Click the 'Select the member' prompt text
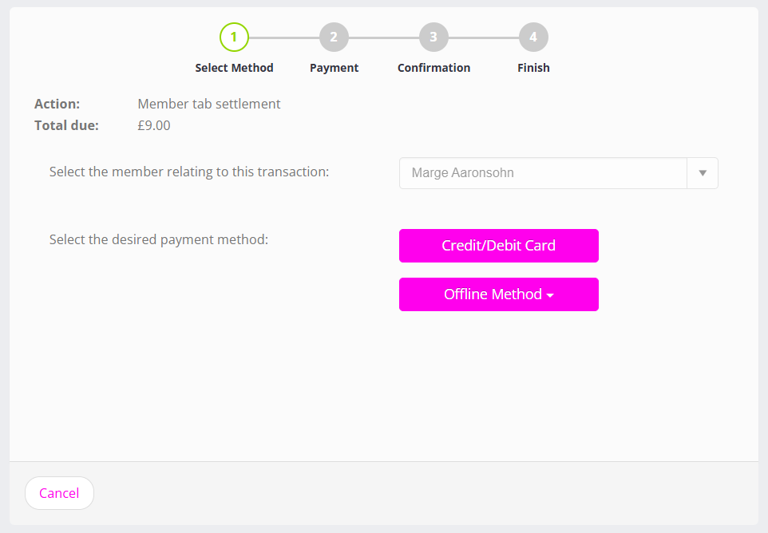This screenshot has height=533, width=768. (189, 172)
